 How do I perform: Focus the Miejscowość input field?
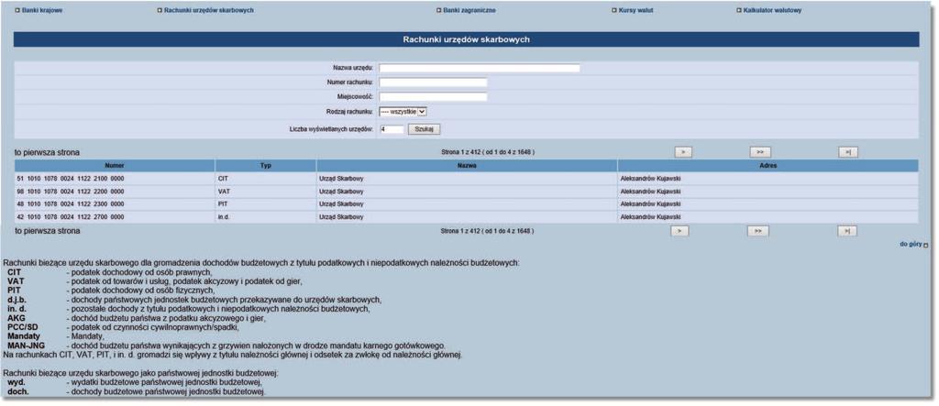pos(433,97)
